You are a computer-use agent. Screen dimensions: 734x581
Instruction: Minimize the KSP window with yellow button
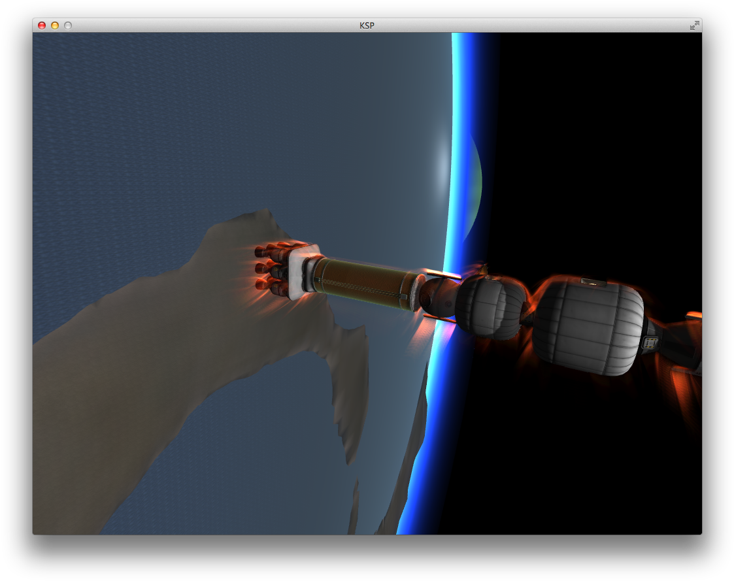pyautogui.click(x=55, y=25)
